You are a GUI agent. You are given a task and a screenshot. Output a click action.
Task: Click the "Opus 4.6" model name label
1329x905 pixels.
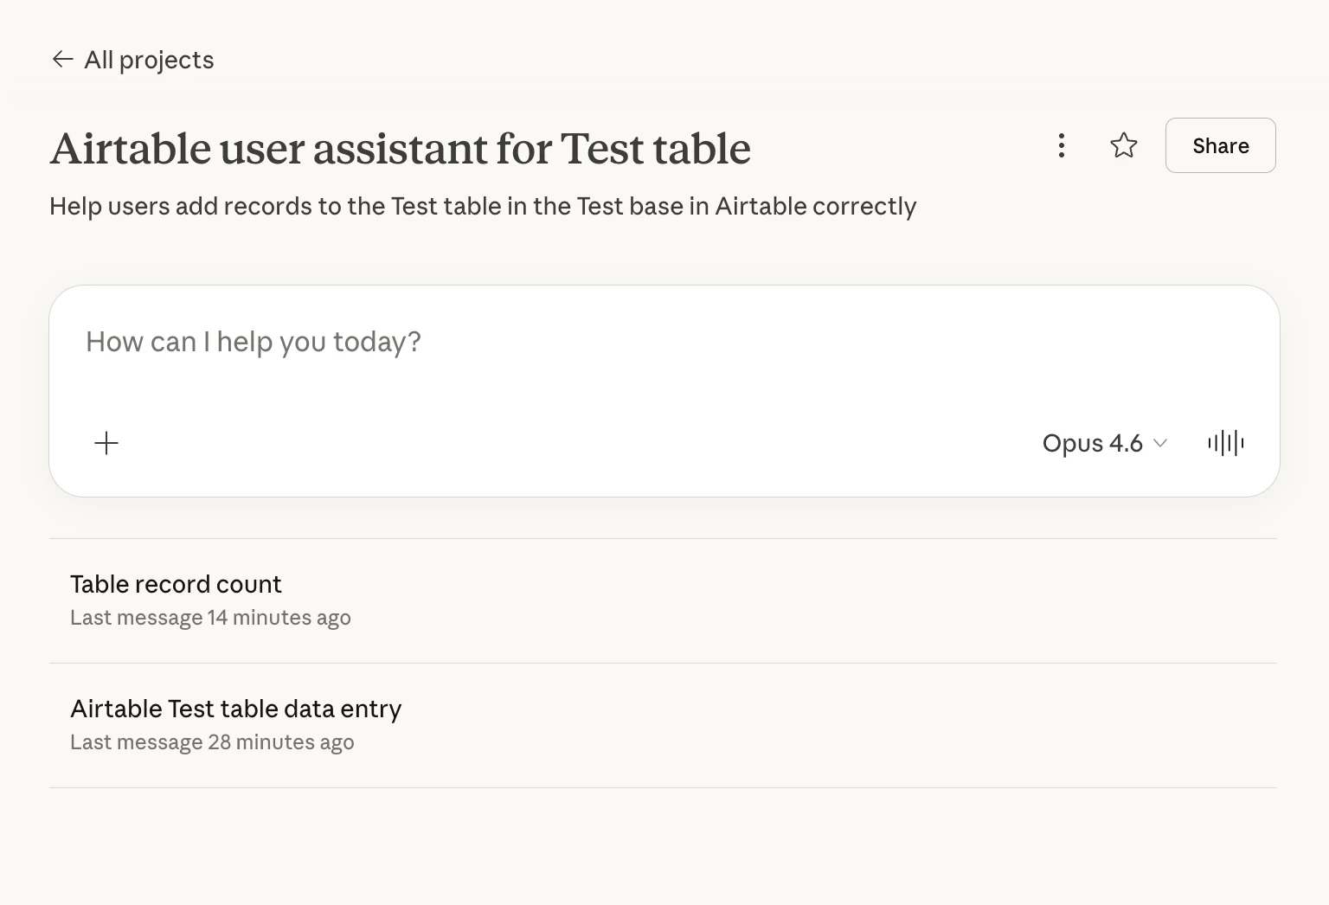pos(1092,443)
